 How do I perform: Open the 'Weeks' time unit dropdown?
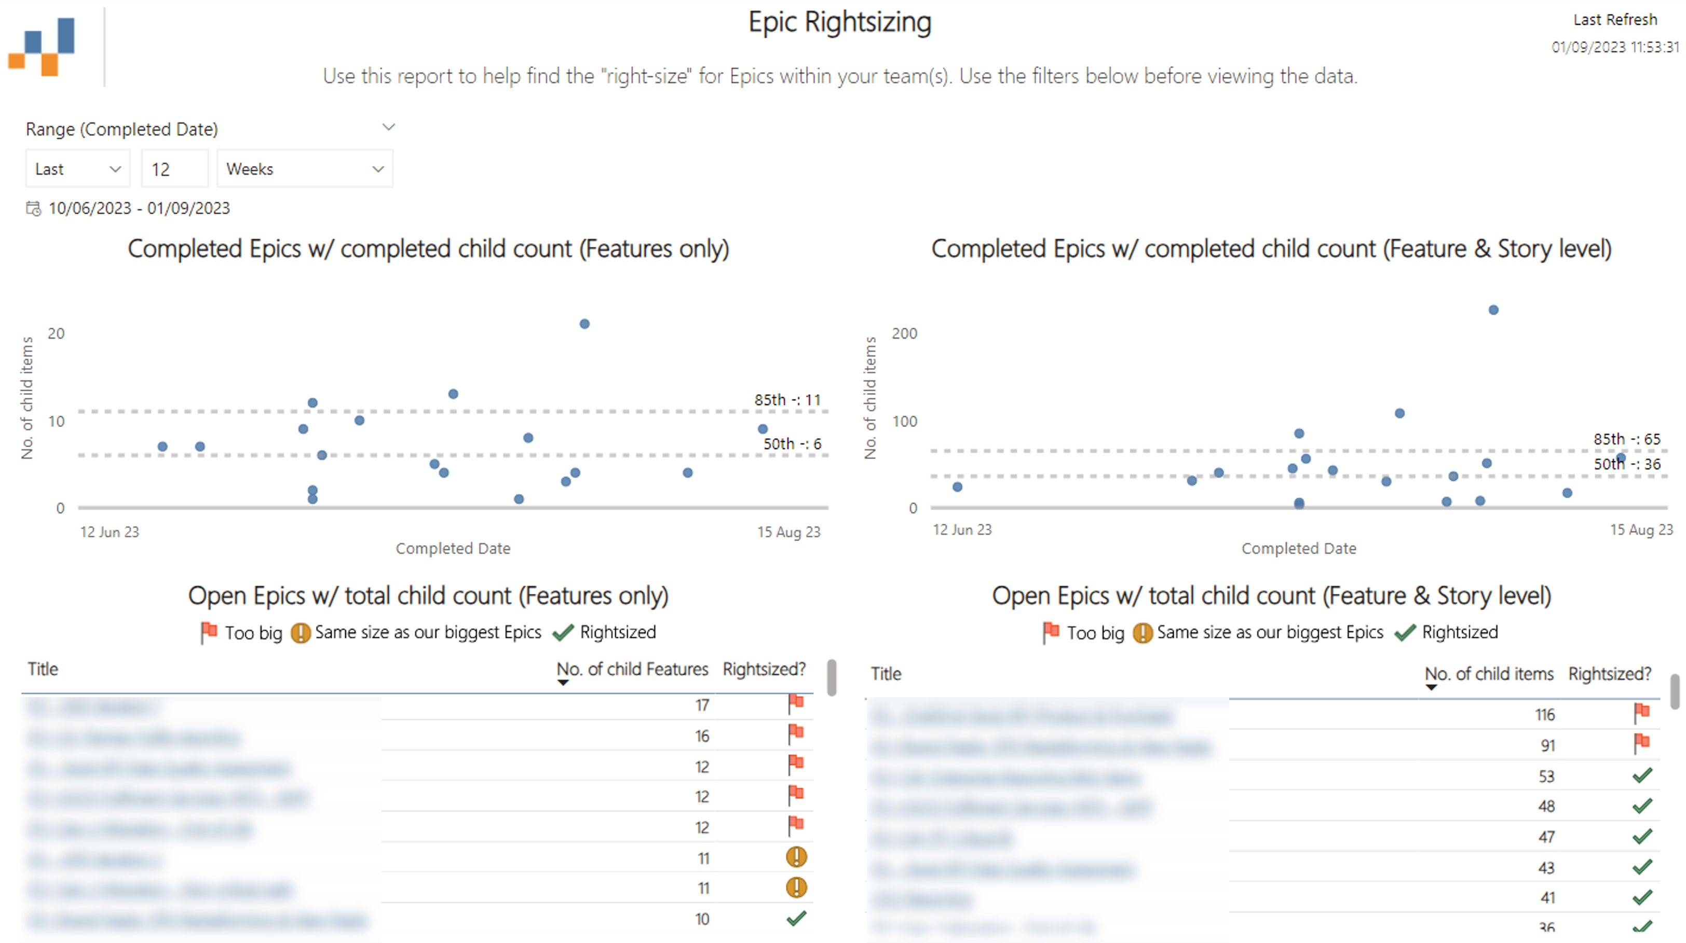[304, 169]
